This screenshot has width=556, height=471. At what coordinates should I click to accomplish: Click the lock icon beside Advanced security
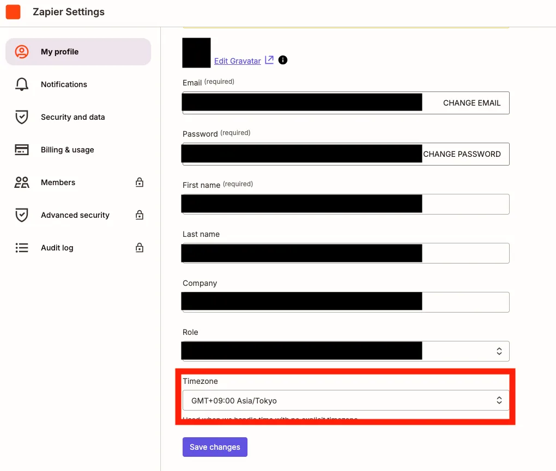tap(140, 215)
